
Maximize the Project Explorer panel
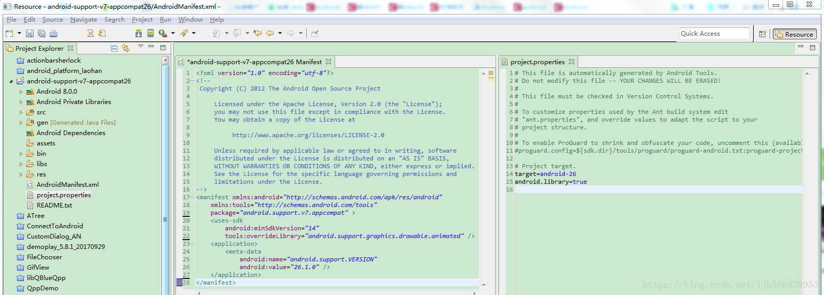click(162, 47)
